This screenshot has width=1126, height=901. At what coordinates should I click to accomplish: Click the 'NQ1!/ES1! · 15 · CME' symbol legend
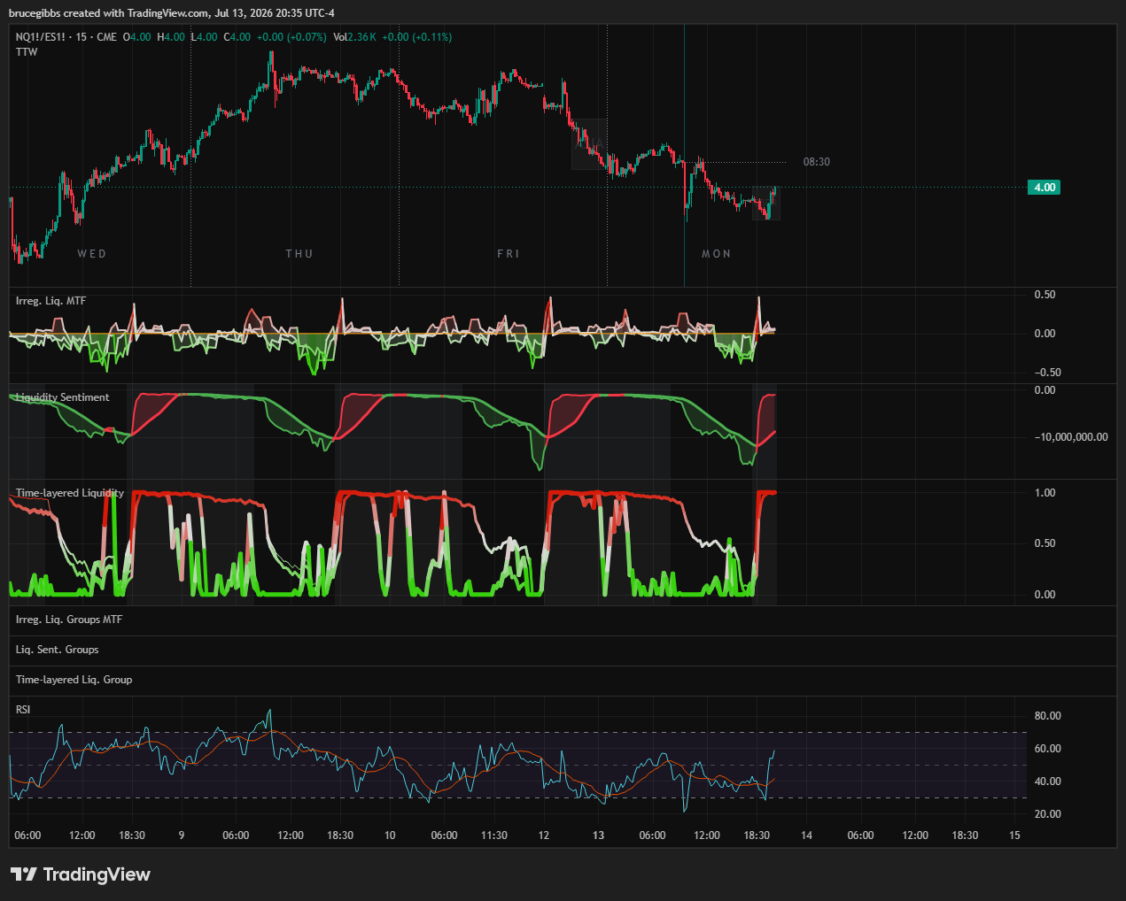(x=66, y=37)
